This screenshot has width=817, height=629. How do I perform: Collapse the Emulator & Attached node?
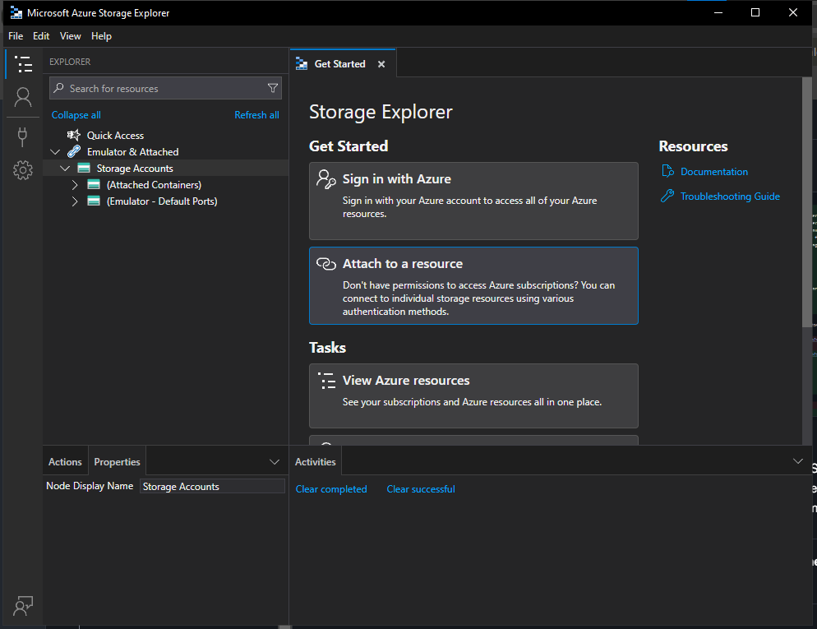click(55, 152)
